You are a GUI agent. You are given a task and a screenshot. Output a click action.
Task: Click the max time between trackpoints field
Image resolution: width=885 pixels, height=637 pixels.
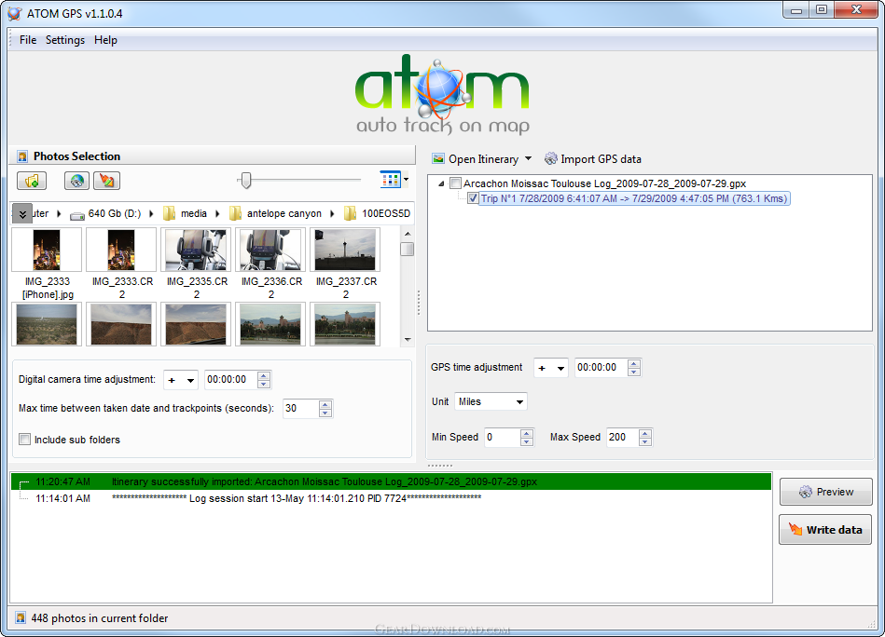point(301,409)
